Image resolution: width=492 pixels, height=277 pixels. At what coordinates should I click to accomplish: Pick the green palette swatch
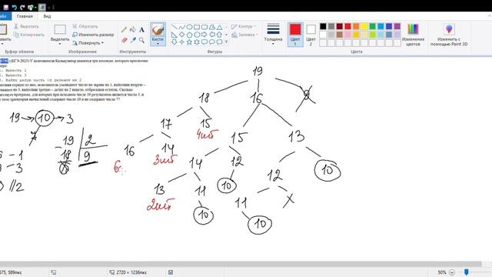tap(372, 26)
